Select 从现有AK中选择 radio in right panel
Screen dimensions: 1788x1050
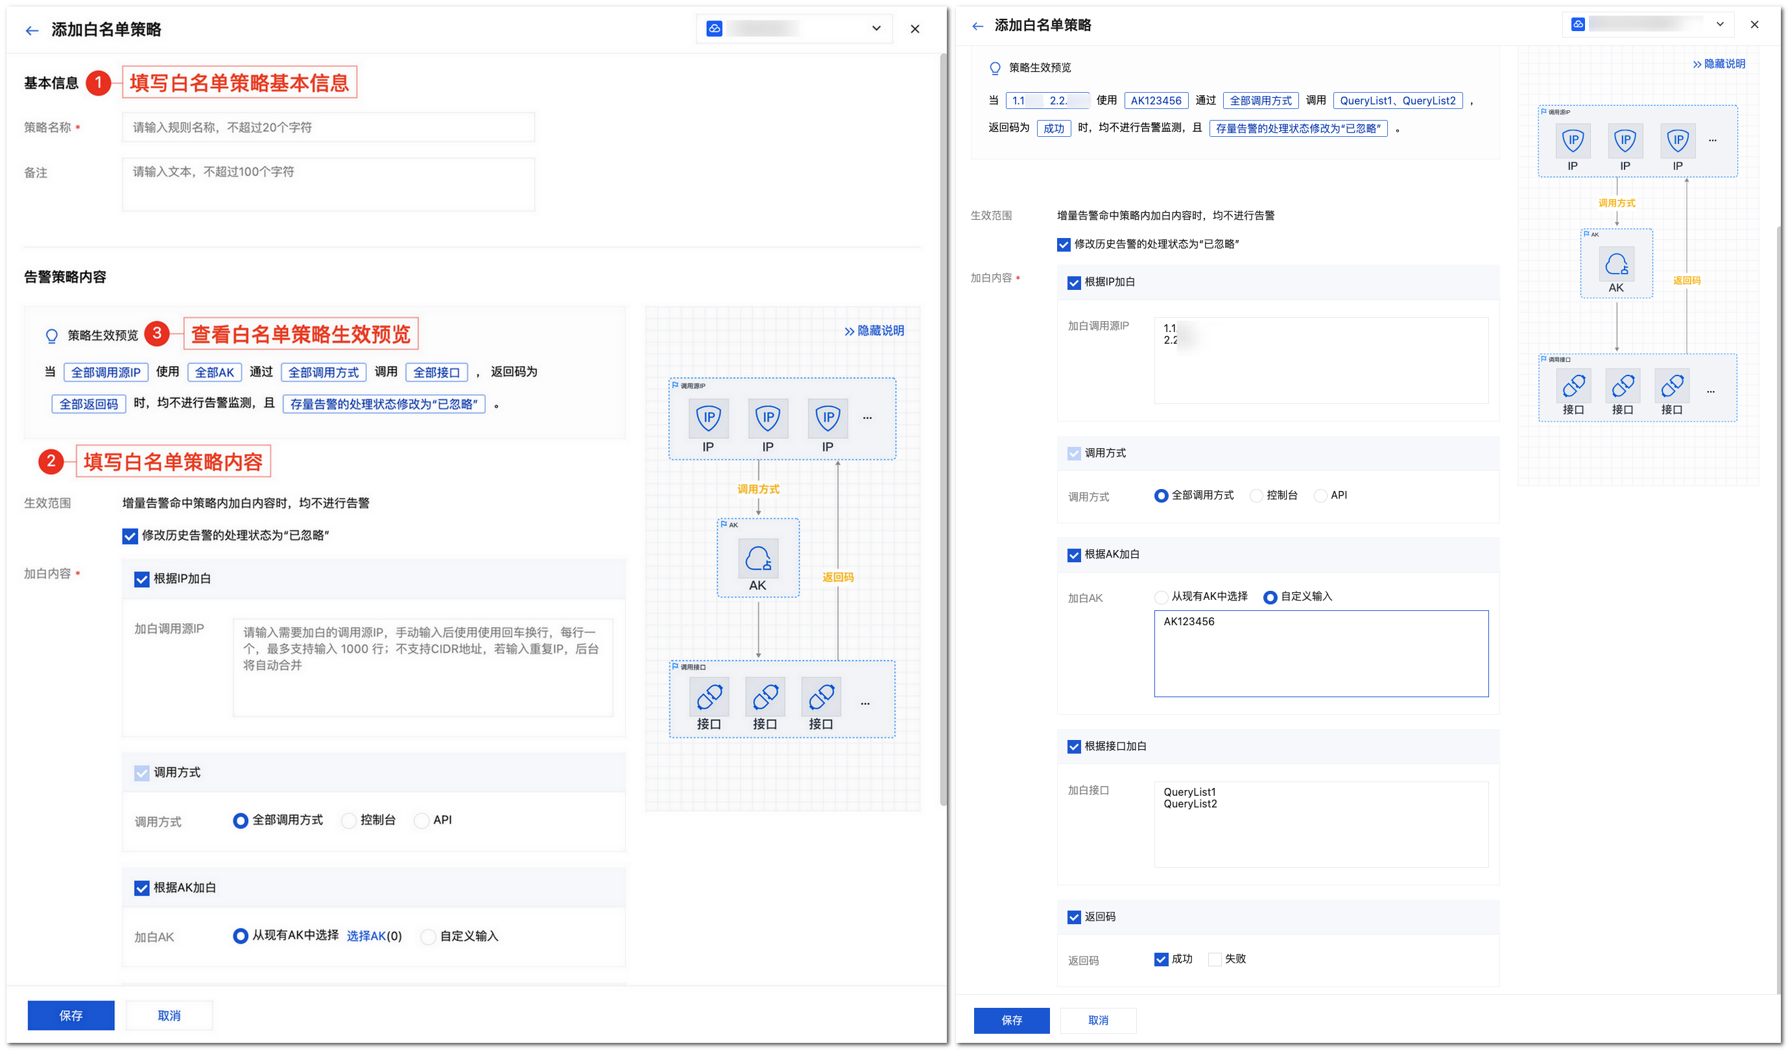tap(1162, 597)
